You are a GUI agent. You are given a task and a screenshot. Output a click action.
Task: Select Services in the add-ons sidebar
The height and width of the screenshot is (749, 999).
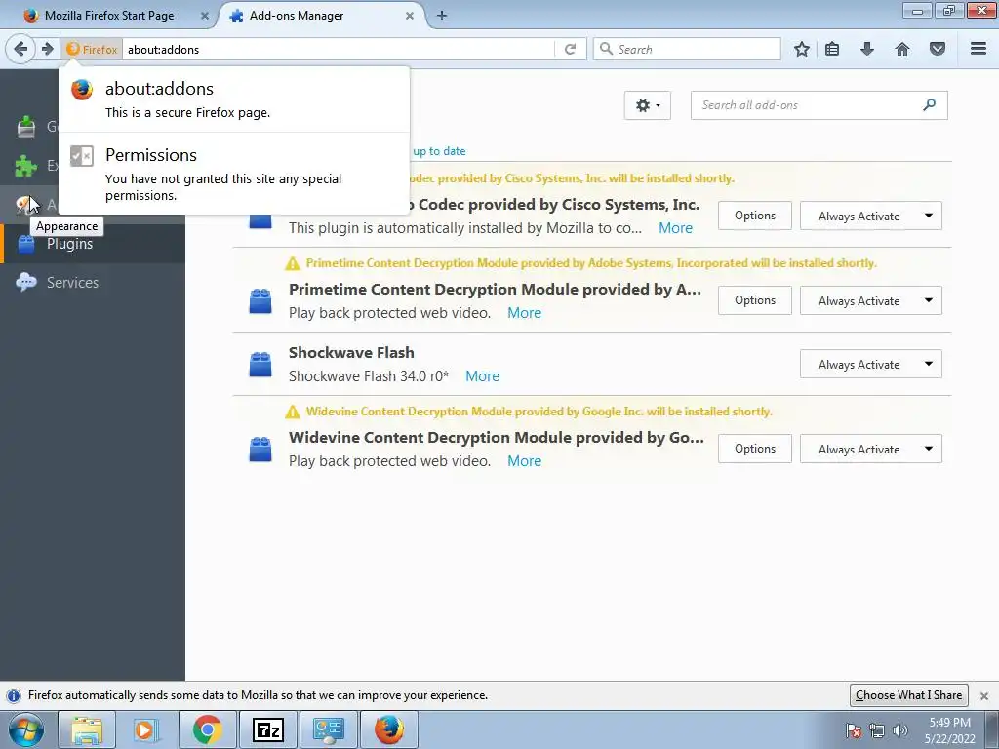[x=93, y=283]
